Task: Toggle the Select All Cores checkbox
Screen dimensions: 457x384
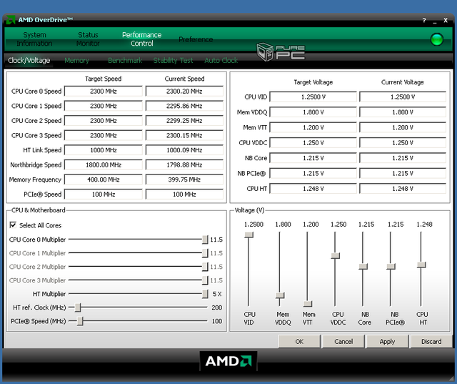Action: 13,225
